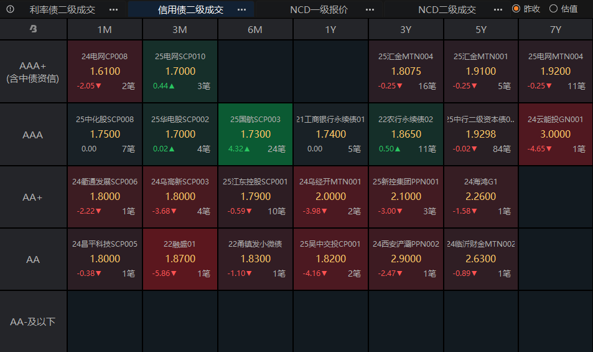Image resolution: width=593 pixels, height=352 pixels.
Task: Click the 6M column header
Action: [x=255, y=29]
